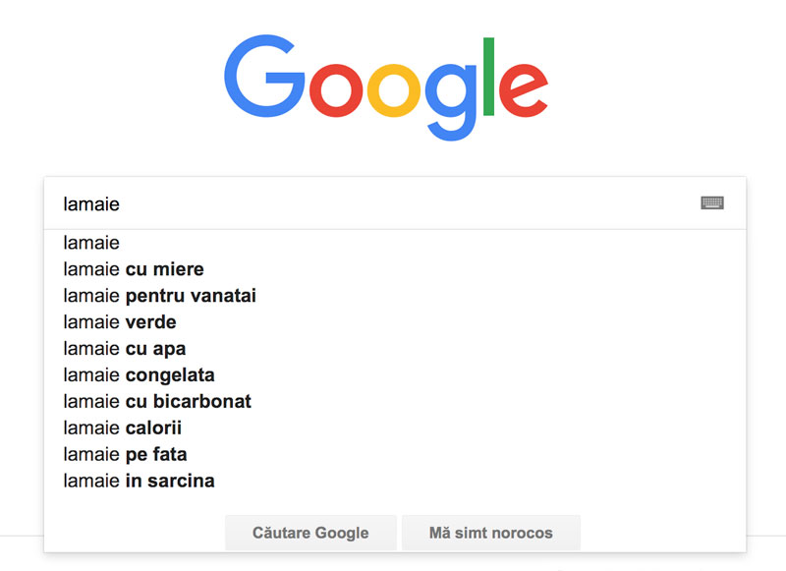Image resolution: width=786 pixels, height=571 pixels.
Task: Open the on-screen keyboard icon
Action: [711, 203]
